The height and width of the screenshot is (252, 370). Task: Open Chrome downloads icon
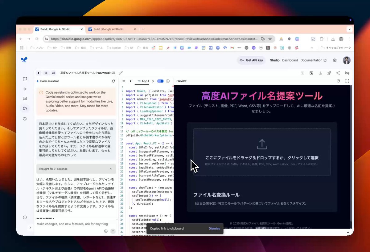tap(333, 39)
